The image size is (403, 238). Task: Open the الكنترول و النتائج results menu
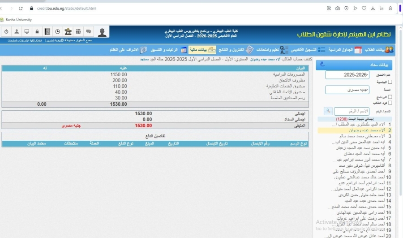236,50
